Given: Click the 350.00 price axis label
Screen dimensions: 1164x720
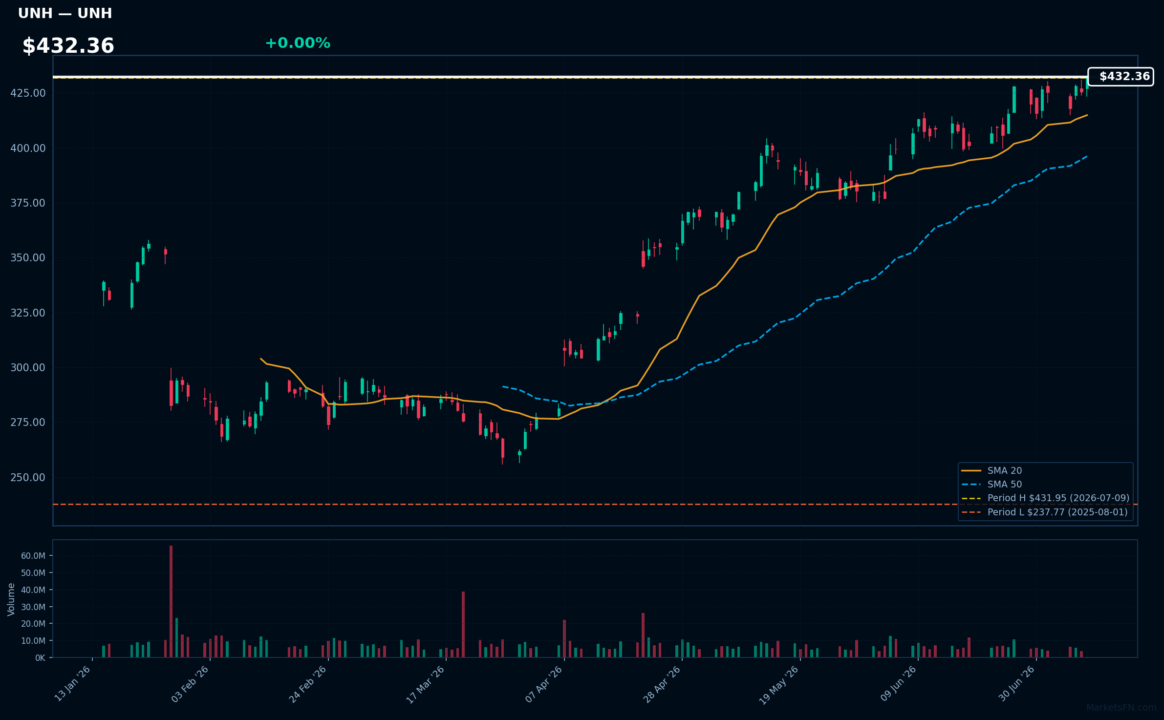Looking at the screenshot, I should [28, 257].
